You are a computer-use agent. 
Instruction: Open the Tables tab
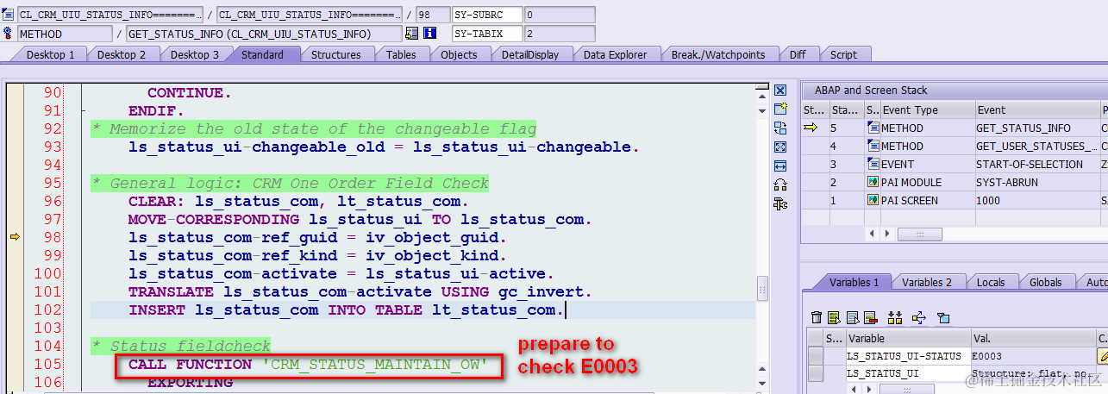(401, 54)
